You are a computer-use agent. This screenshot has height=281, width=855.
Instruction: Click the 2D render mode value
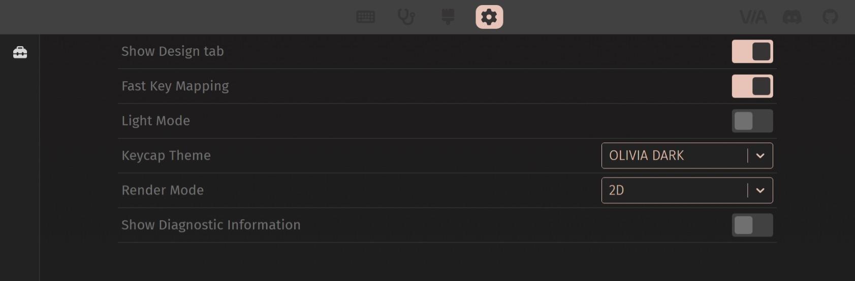pyautogui.click(x=616, y=191)
